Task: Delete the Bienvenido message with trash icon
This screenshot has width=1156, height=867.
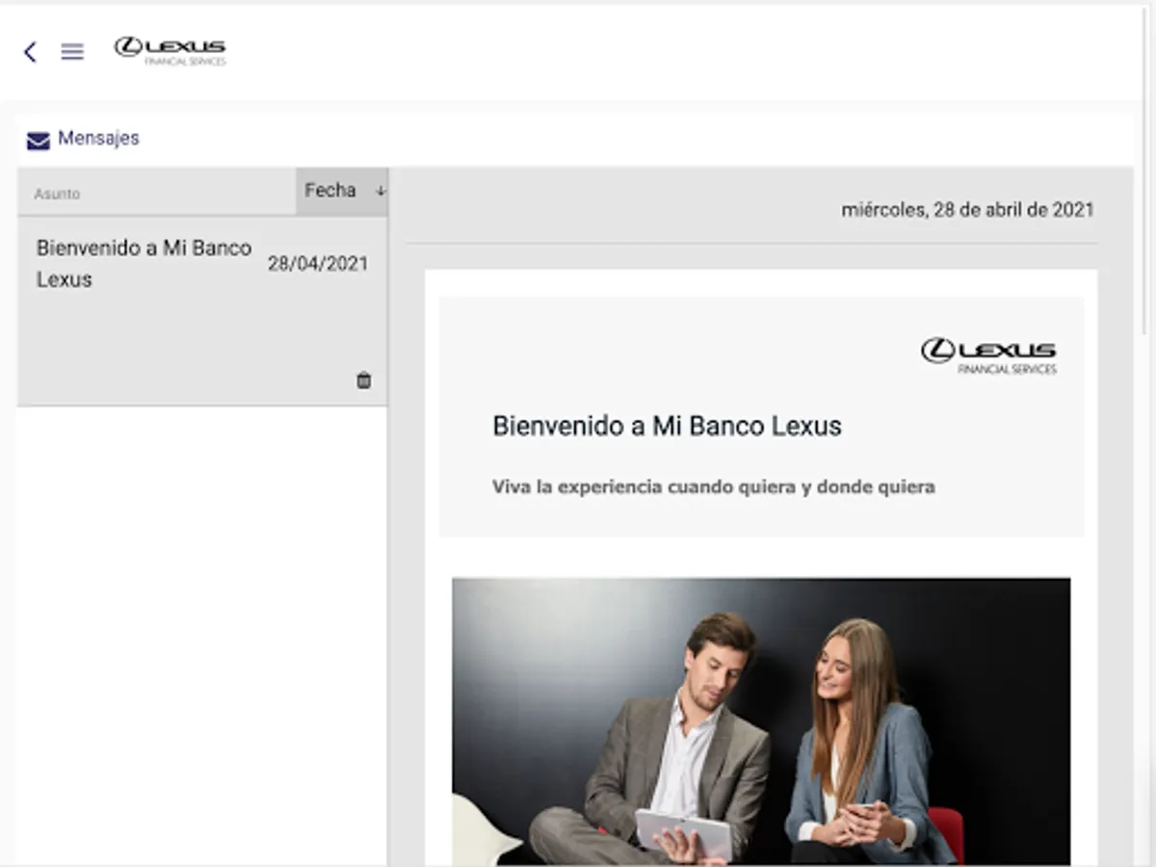Action: pyautogui.click(x=363, y=380)
